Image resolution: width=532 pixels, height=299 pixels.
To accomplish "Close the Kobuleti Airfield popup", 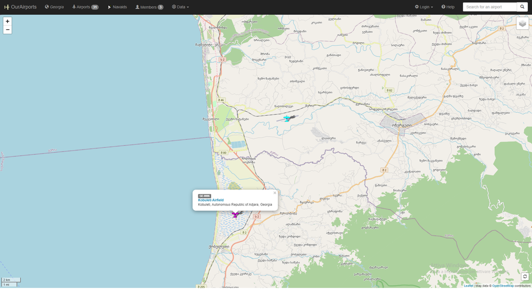I will pos(275,193).
